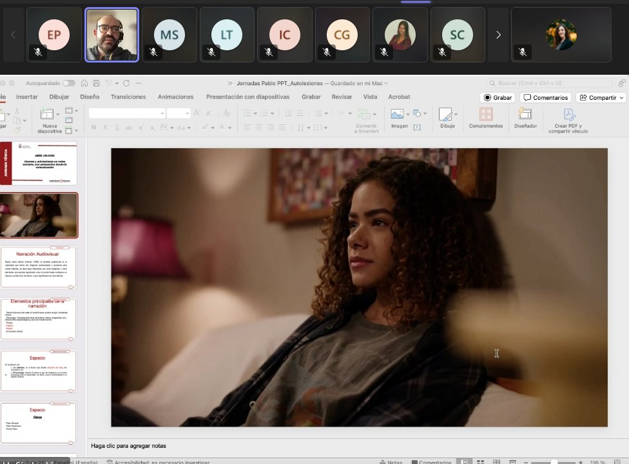629x464 pixels.
Task: Click the reset slide icon
Action: click(x=69, y=120)
